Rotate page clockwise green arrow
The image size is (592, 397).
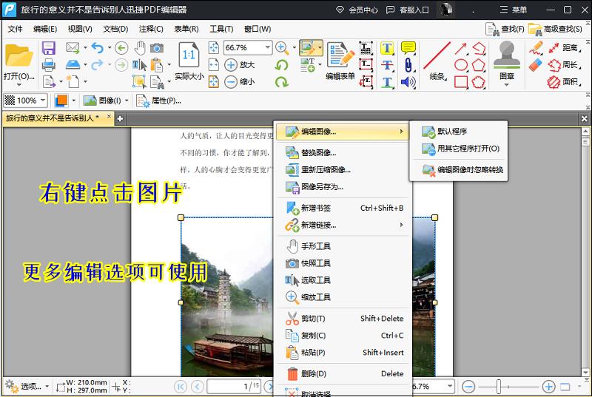click(x=282, y=81)
